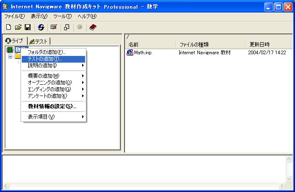
Task: Close the Navigware window
Action: pyautogui.click(x=288, y=7)
